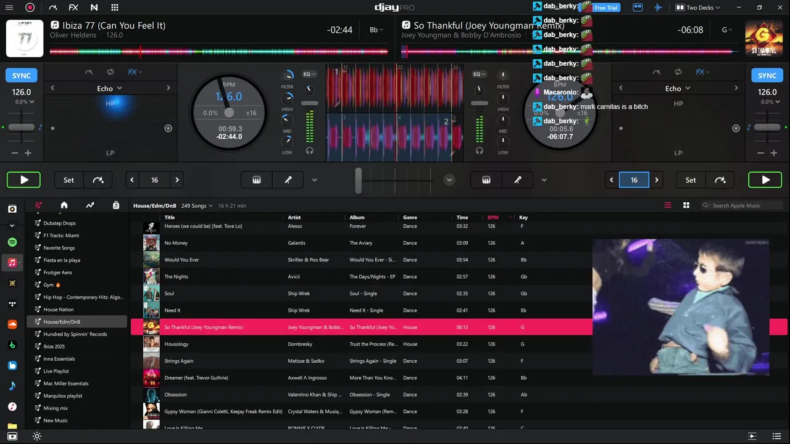
Task: Switch layout with the blue view mode icon
Action: [638, 7]
